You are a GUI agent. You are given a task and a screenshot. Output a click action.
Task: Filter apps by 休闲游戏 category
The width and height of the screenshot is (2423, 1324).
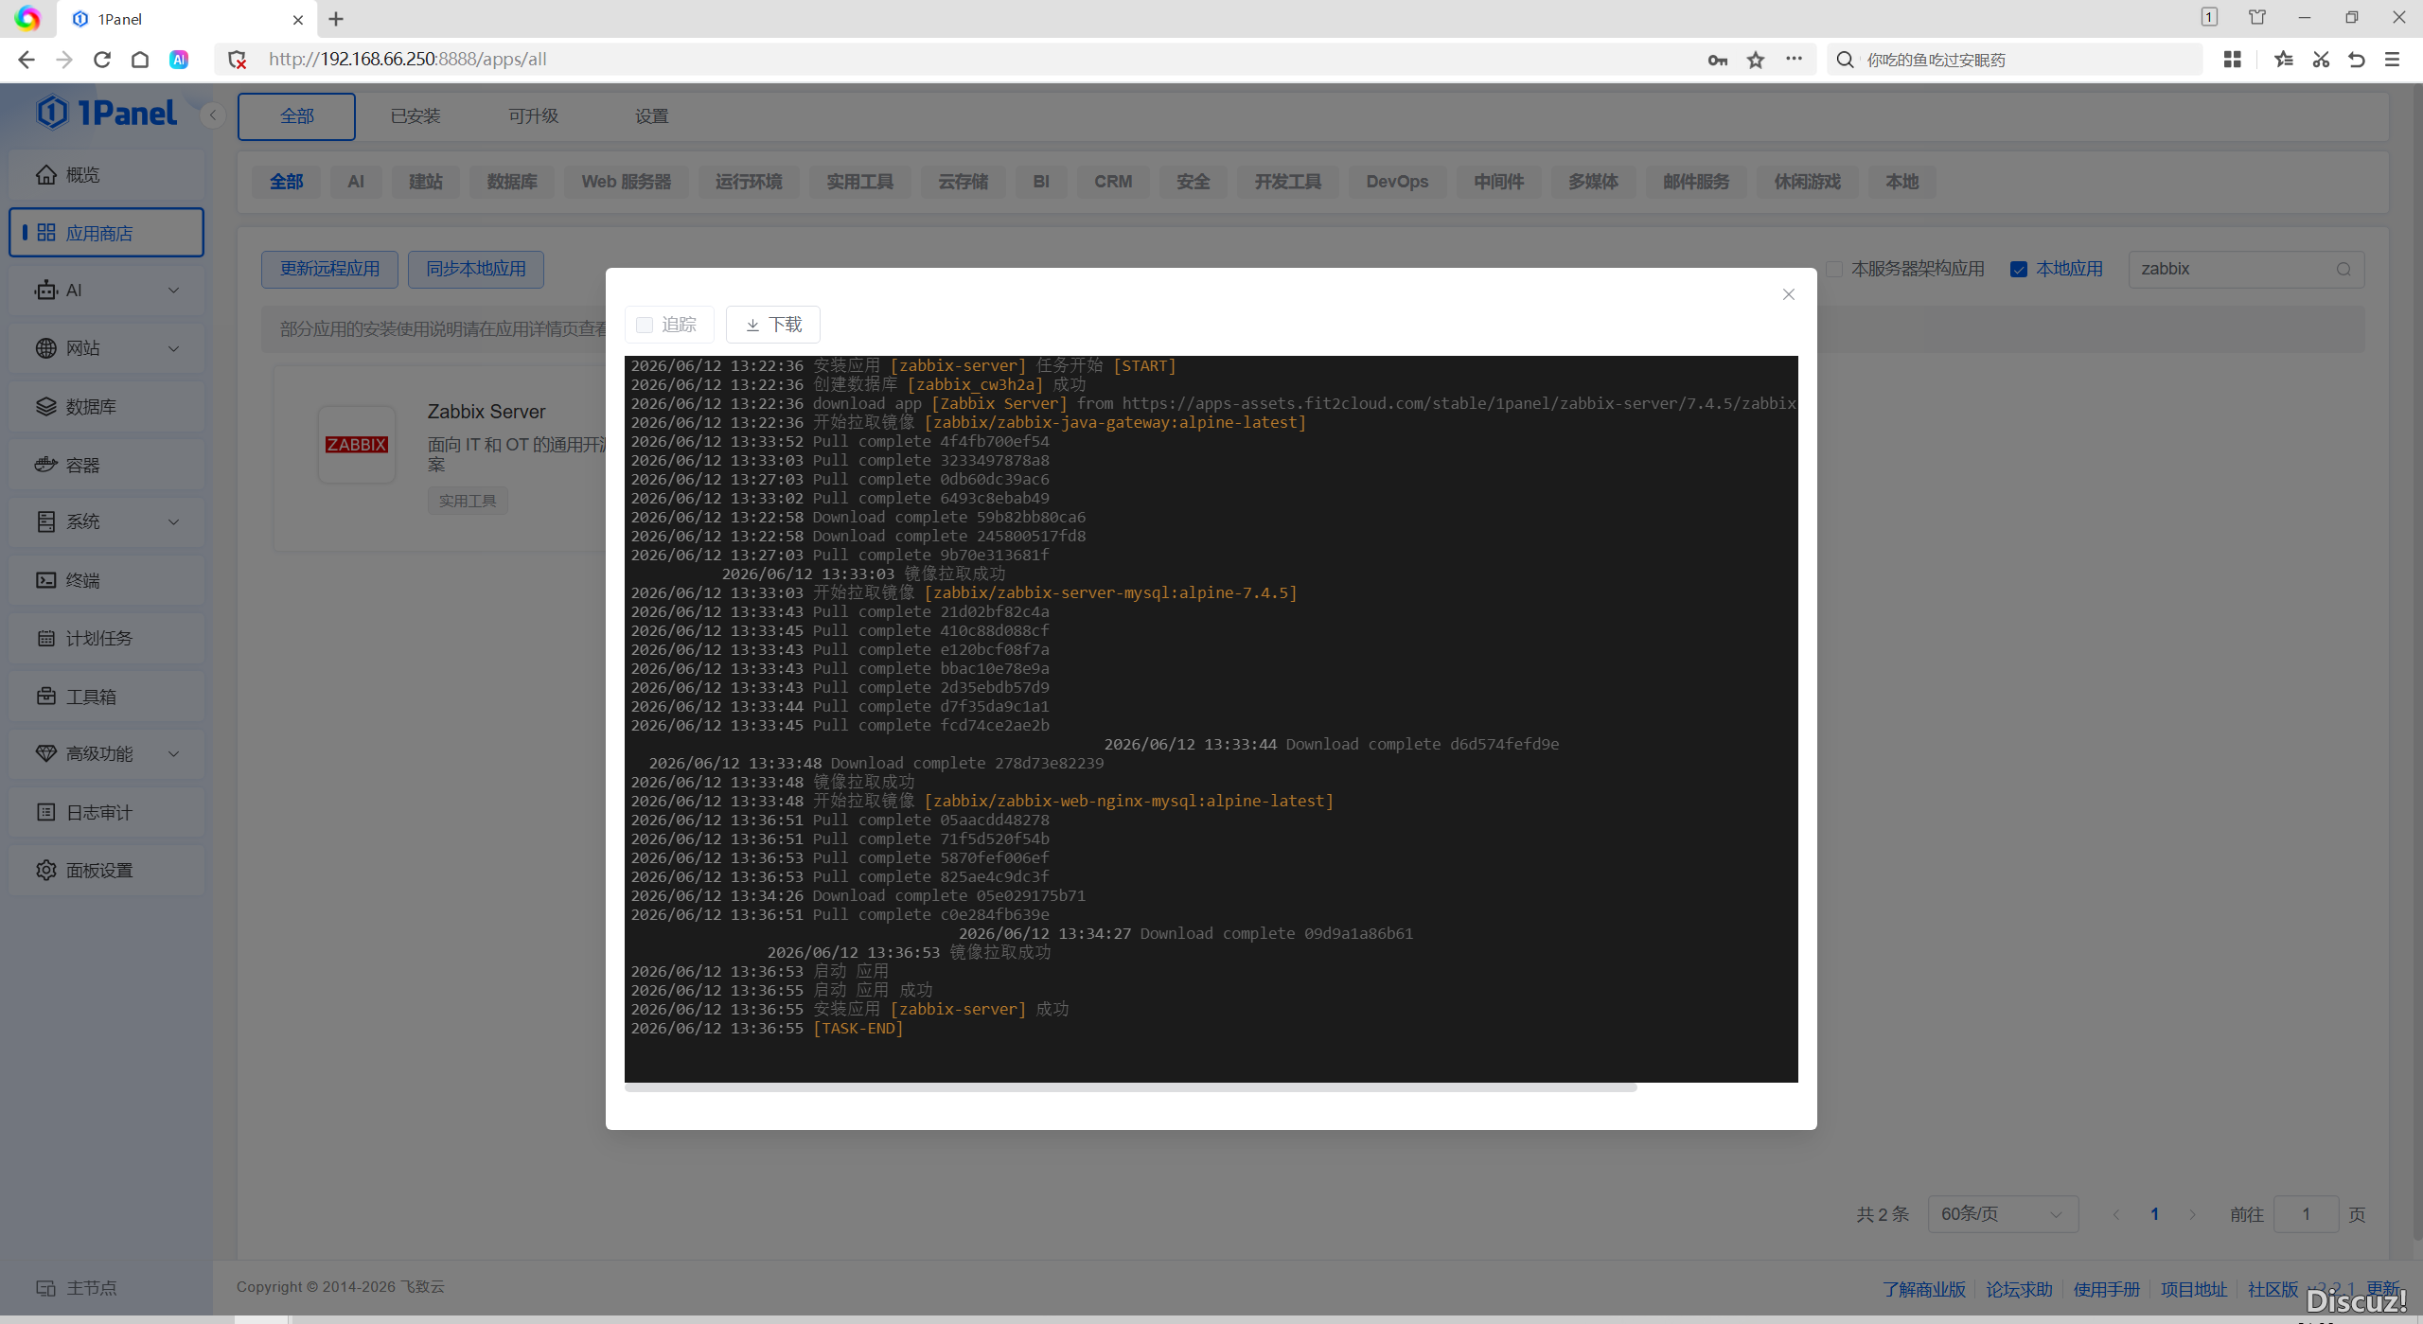coord(1808,182)
